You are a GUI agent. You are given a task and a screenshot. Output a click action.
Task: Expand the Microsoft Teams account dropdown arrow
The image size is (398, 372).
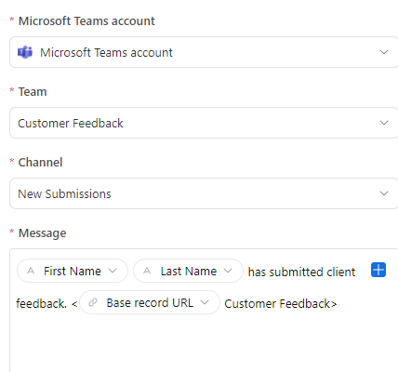[x=384, y=52]
